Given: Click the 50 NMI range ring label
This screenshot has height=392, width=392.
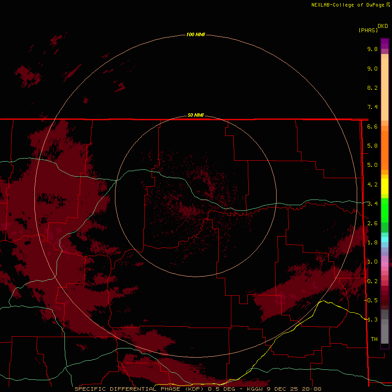Looking at the screenshot, I should point(196,115).
